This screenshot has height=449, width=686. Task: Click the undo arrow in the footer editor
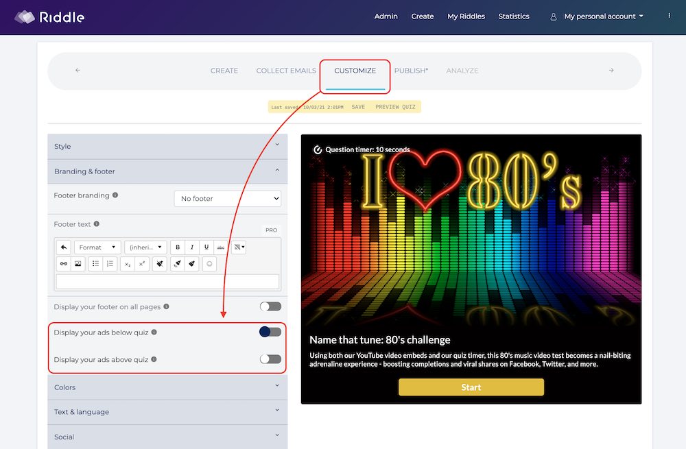63,247
